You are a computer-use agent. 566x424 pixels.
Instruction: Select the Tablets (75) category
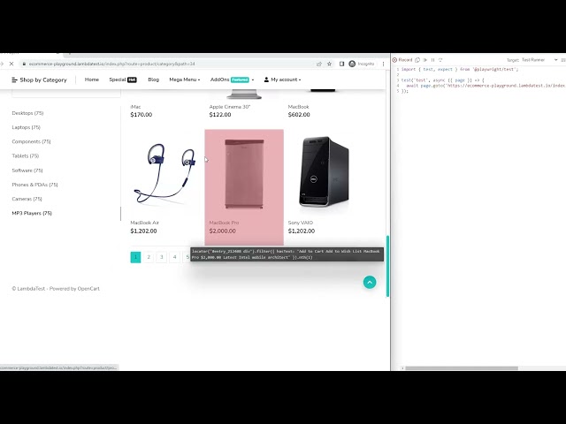tap(26, 155)
